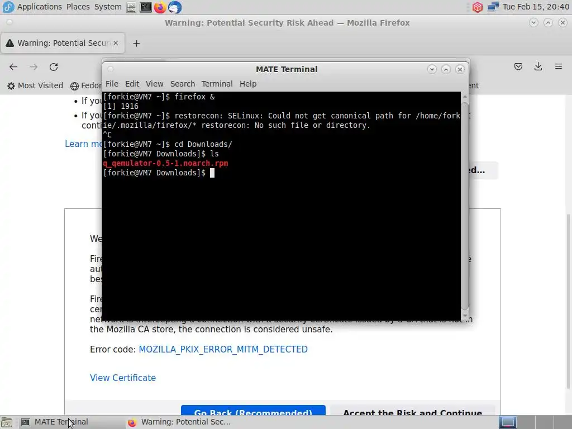Screen dimensions: 572x429
Task: Open the MOZILLA_PKIX_ERROR_MITM_DETECTED error link
Action: [223, 350]
